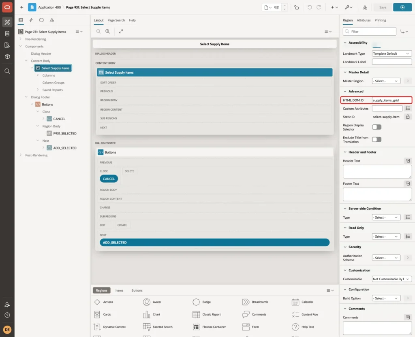Click the DE user avatar
415x337 pixels.
point(7,330)
